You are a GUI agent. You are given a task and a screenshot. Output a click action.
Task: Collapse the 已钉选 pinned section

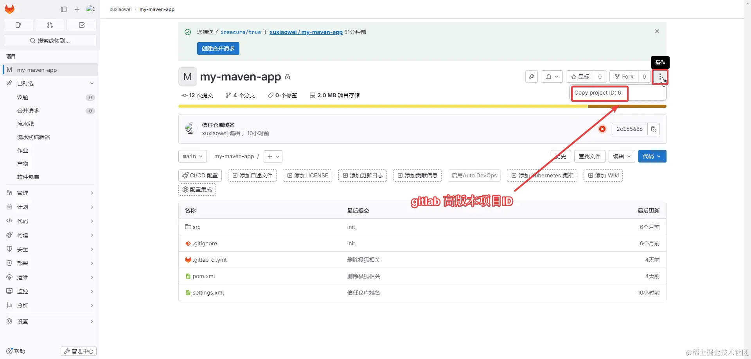point(50,83)
